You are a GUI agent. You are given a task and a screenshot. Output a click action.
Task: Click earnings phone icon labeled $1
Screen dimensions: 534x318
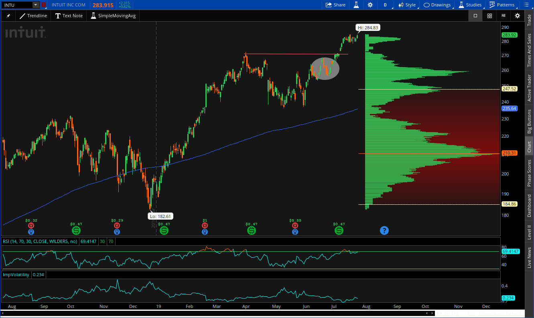205,226
